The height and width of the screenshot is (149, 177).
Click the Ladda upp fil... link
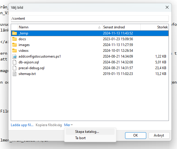(22, 125)
